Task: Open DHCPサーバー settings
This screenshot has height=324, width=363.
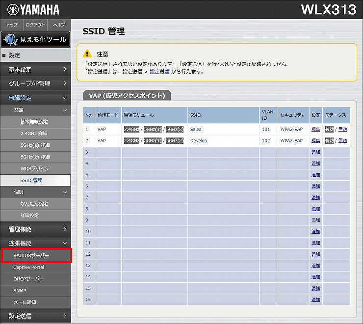Action: 35,279
